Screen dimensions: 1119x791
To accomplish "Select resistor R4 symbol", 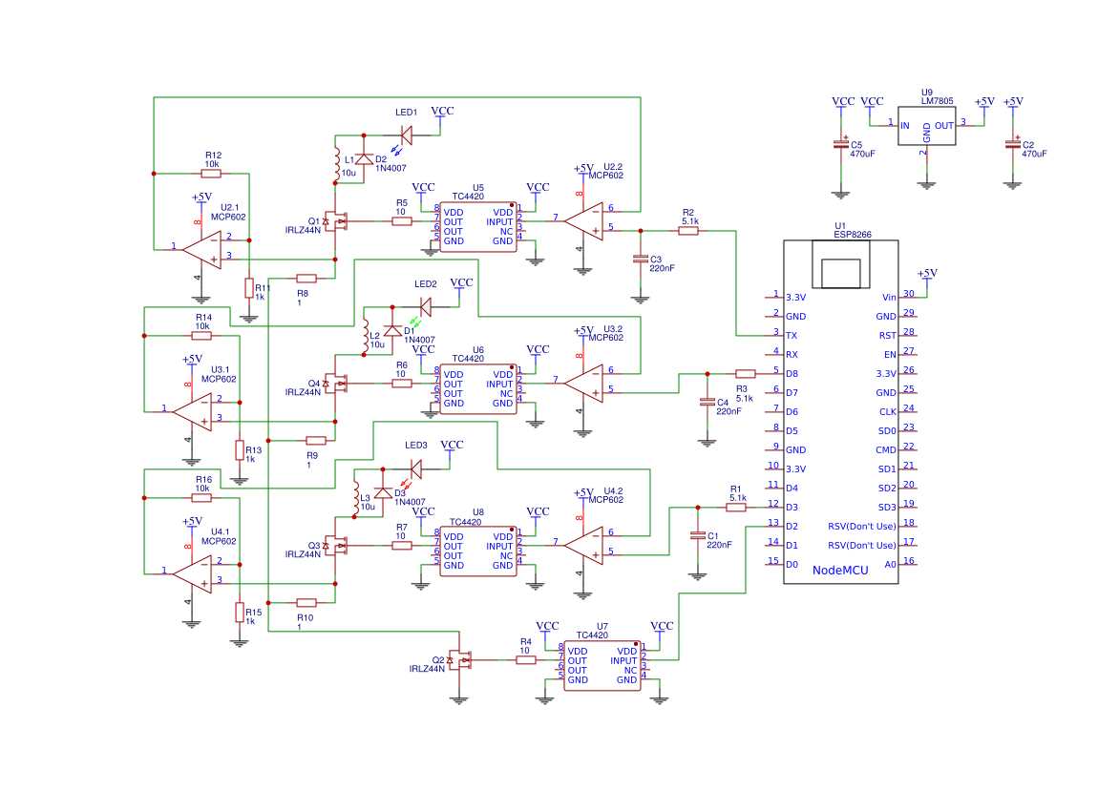I will click(x=526, y=660).
